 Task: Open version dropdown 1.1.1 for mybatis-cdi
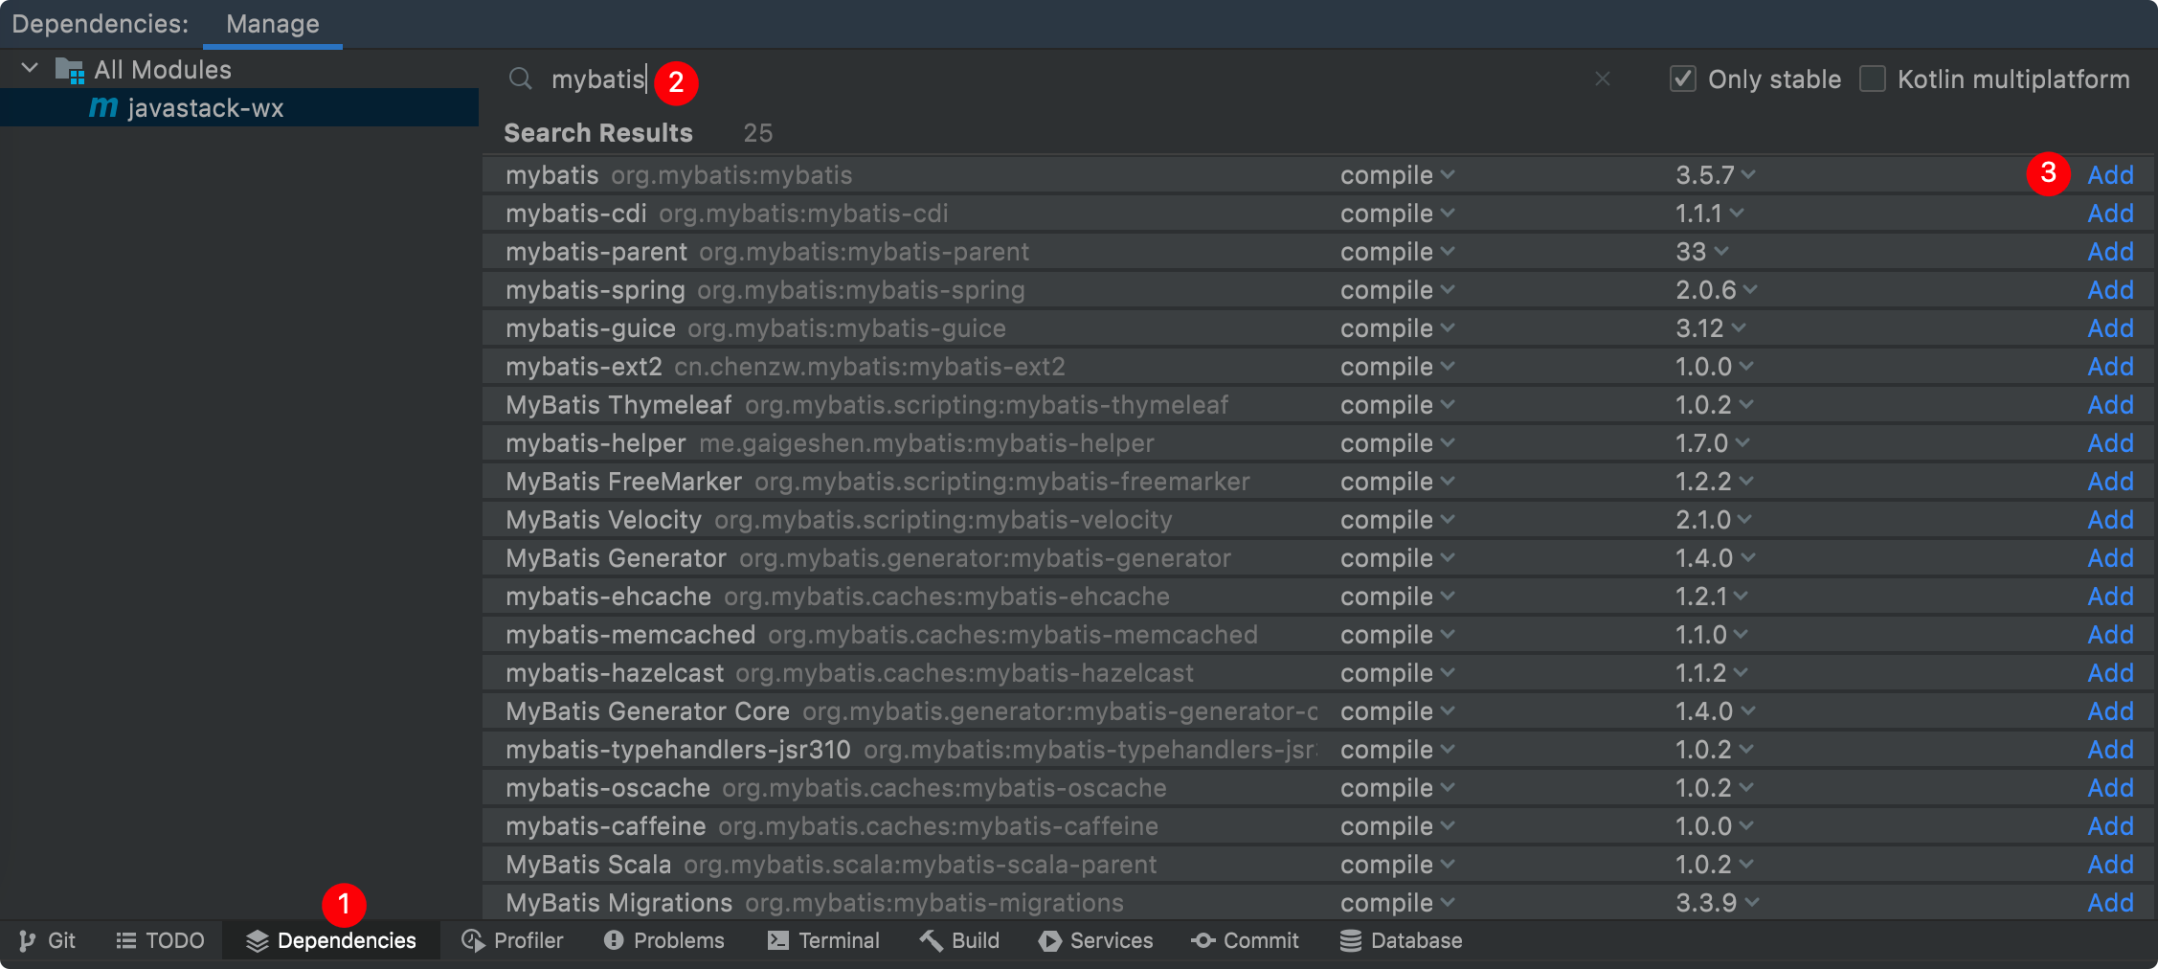pyautogui.click(x=1709, y=214)
